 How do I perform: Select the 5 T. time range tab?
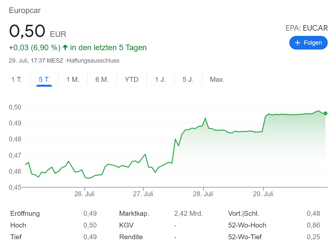coord(44,80)
